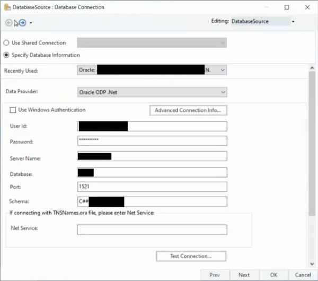
Task: Select Specify Database Information option
Action: [7, 55]
